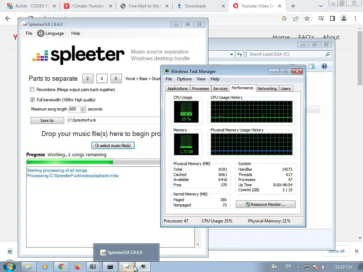Switch to the Downloads Chrome tab

201,6
